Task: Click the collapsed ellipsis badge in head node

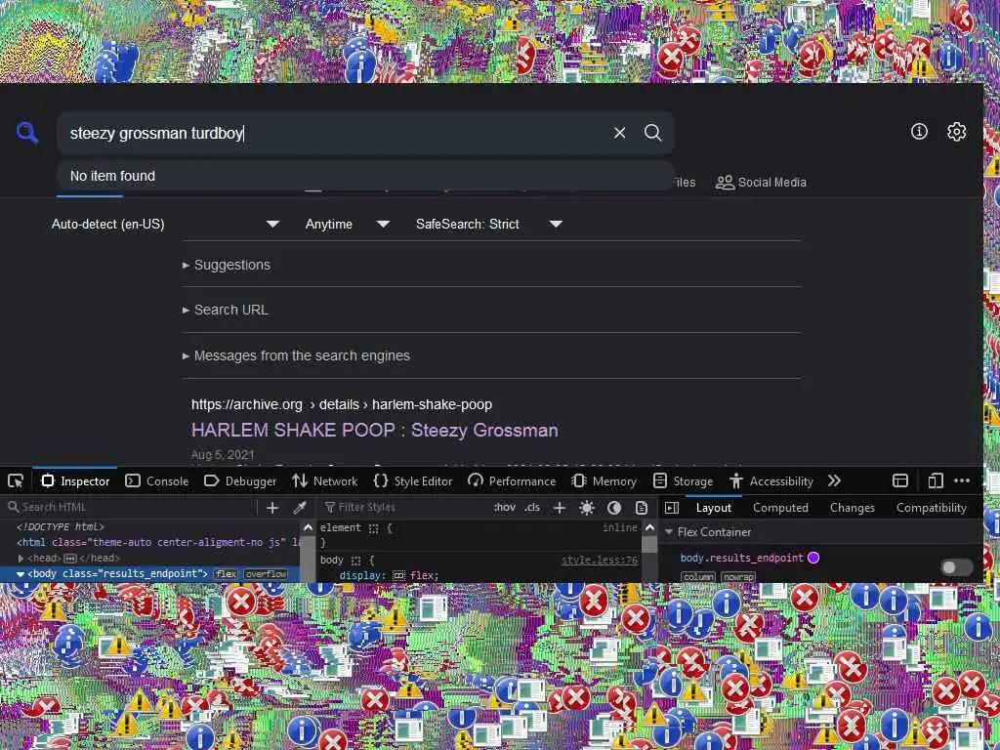Action: tap(70, 558)
